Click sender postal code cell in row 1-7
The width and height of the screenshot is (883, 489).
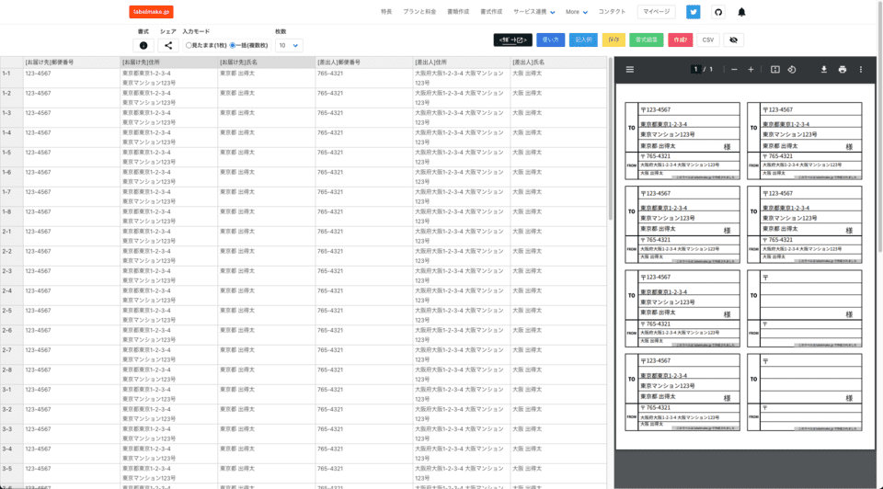click(364, 197)
